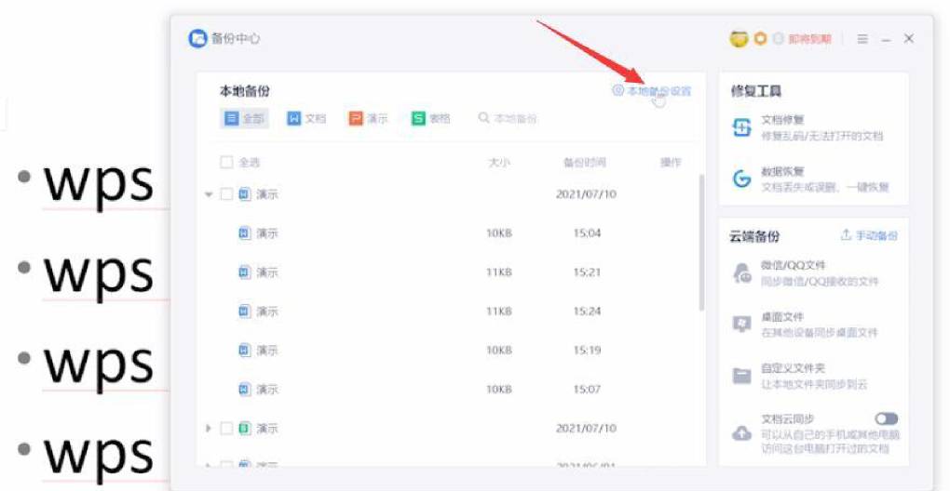
Task: Expand the collapsed green 演示 group arrow
Action: [209, 428]
